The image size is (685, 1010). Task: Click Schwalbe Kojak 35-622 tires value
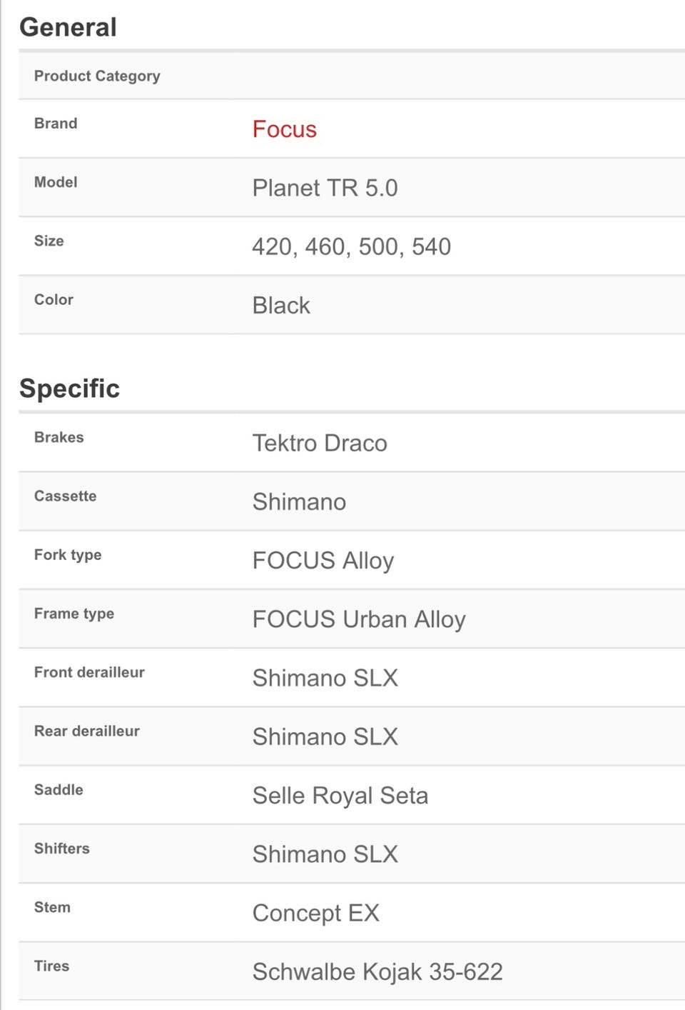click(x=377, y=971)
